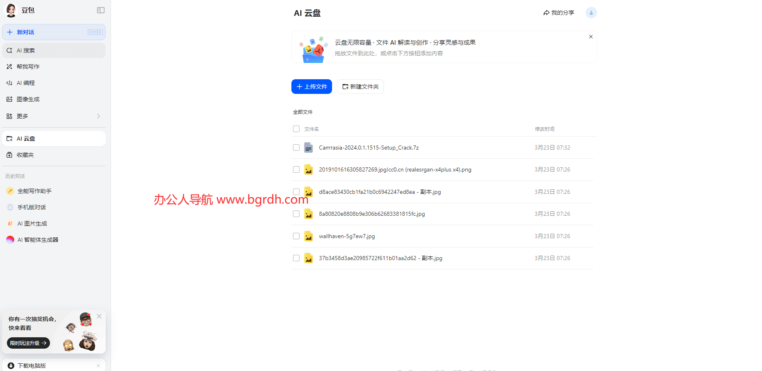Check the box for Camтasia-2024.0.1.1515-Setup_Crack.7z
Viewport: 762px width, 371px height.
[x=296, y=148]
